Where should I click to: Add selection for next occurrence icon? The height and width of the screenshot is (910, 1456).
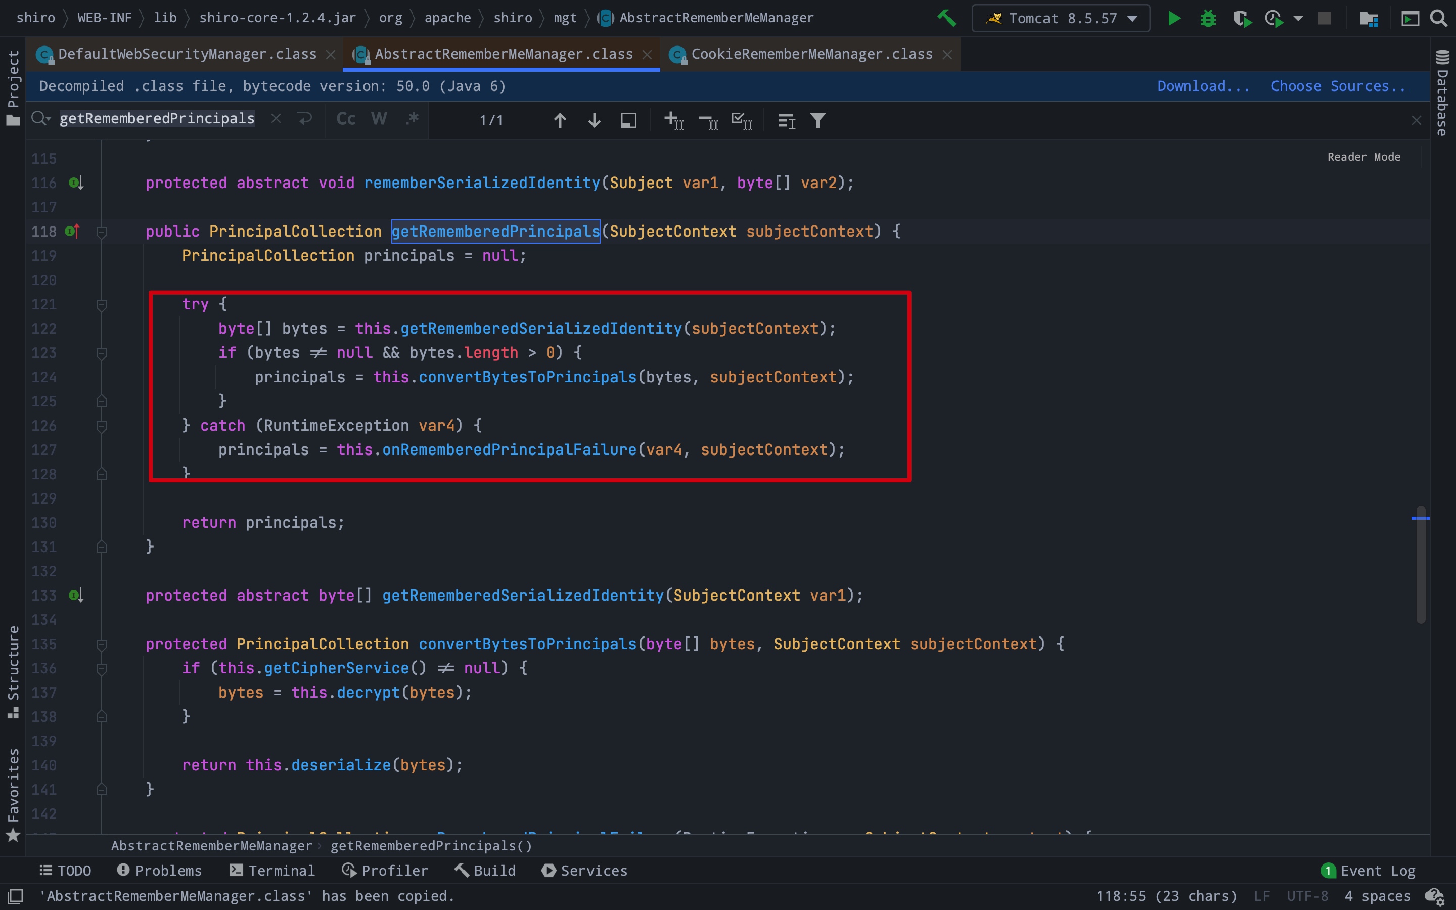pyautogui.click(x=674, y=120)
